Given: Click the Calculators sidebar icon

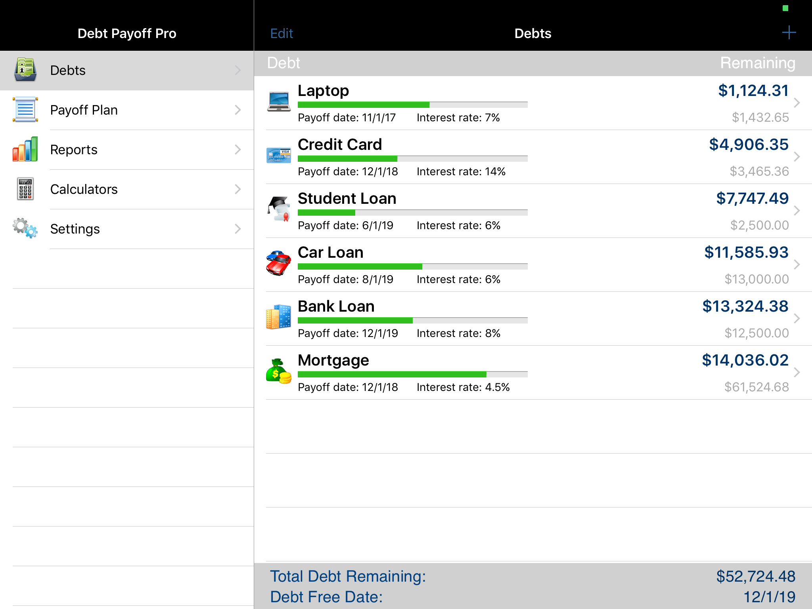Looking at the screenshot, I should coord(25,189).
